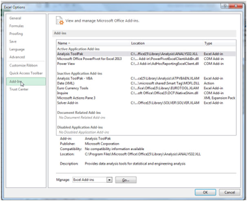
Task: Open the General options category
Action: point(15,18)
